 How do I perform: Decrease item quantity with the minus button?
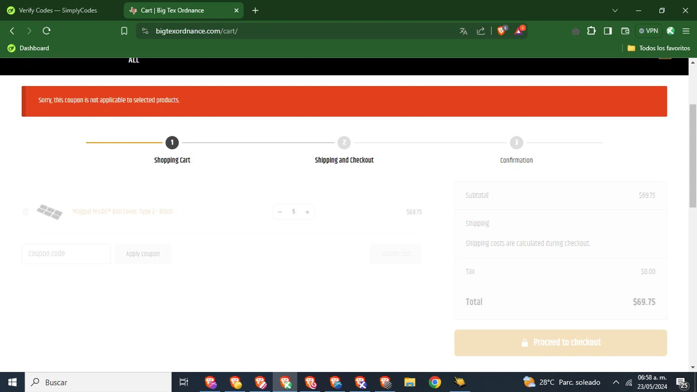pyautogui.click(x=280, y=212)
